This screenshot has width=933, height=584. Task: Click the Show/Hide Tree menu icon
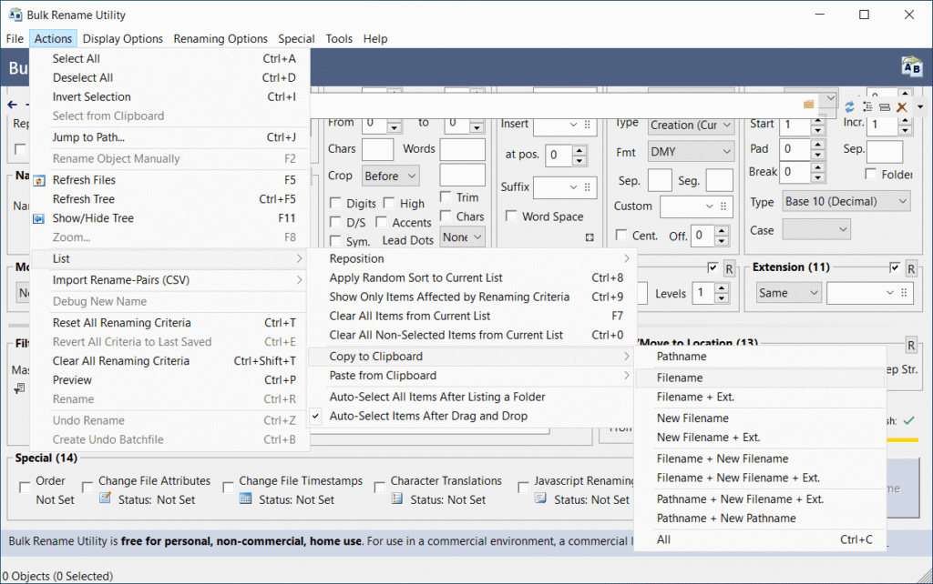(38, 218)
